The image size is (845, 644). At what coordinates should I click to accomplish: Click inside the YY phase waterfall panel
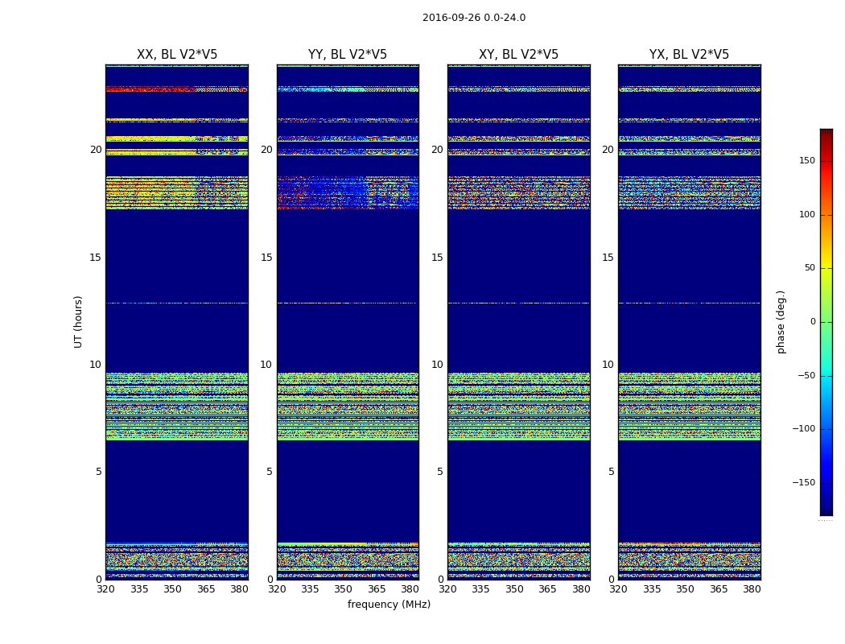348,322
